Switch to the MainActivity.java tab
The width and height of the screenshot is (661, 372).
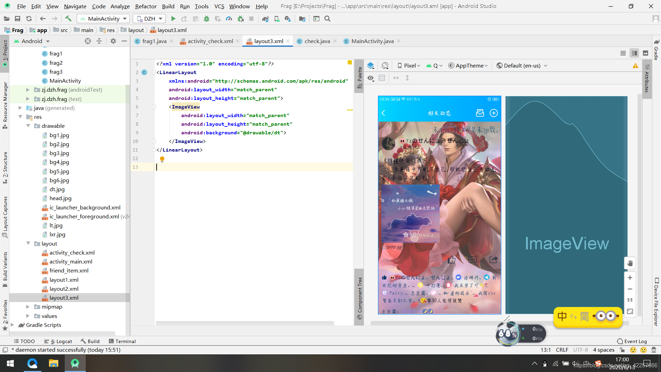click(x=372, y=41)
